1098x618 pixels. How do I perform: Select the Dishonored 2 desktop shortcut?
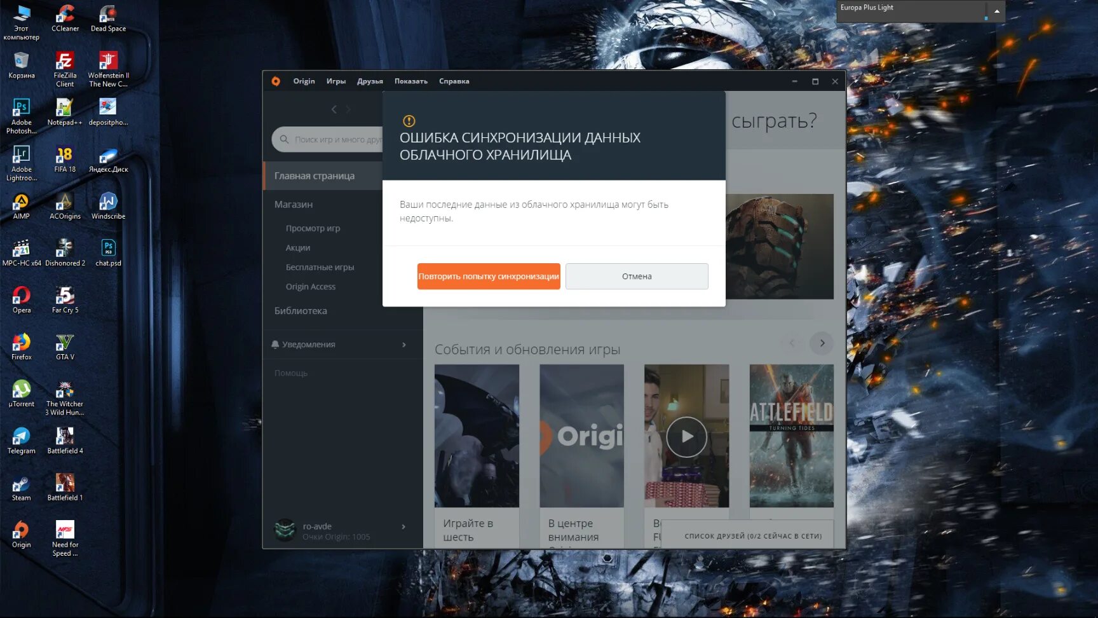click(x=65, y=253)
